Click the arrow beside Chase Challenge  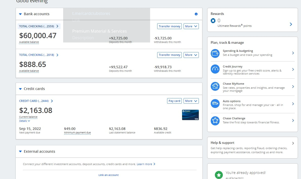293,120
